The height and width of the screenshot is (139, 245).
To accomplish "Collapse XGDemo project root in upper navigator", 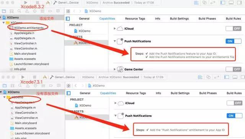I will click(1, 17).
